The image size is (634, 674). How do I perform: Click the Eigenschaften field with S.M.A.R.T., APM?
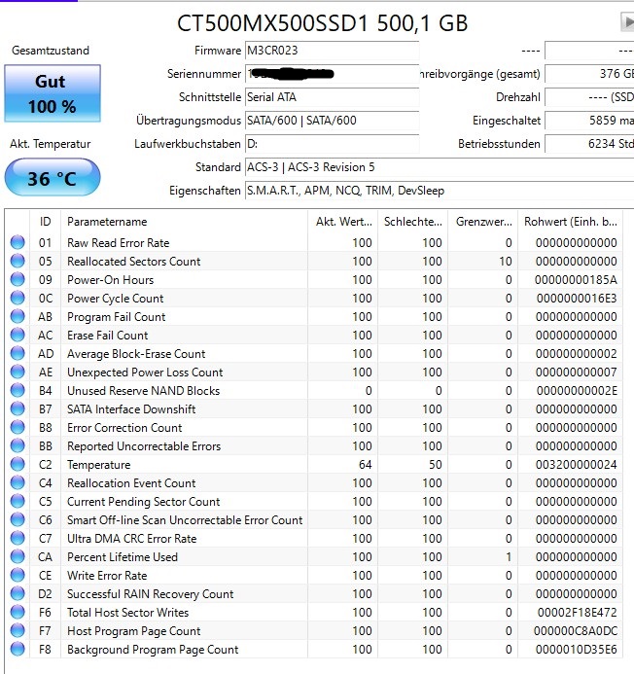tap(440, 191)
